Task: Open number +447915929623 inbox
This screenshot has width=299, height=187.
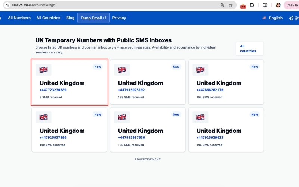Action: 210,137
